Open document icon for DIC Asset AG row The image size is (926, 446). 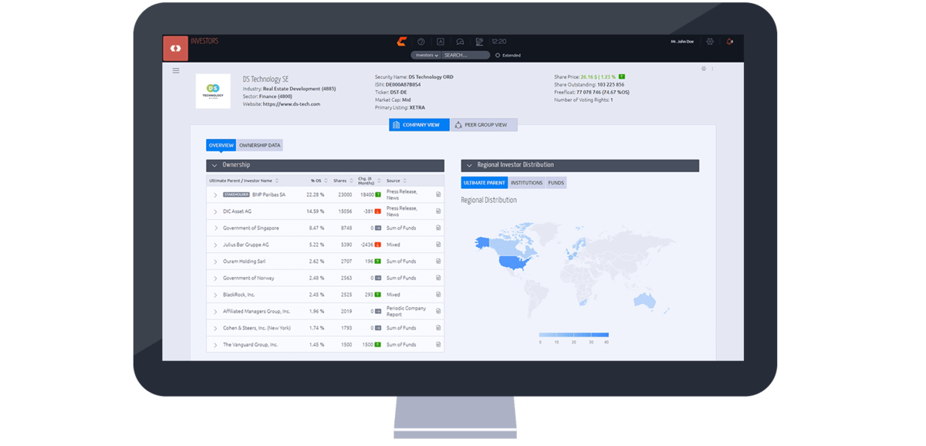(438, 211)
